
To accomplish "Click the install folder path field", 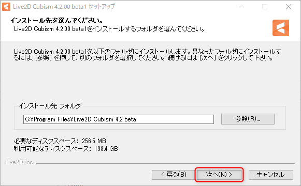I will pyautogui.click(x=119, y=119).
